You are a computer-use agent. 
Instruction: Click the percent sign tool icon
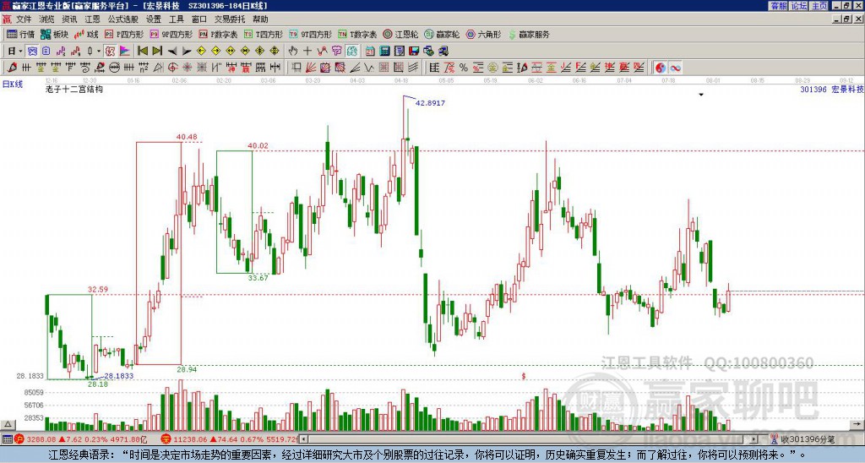coord(464,68)
